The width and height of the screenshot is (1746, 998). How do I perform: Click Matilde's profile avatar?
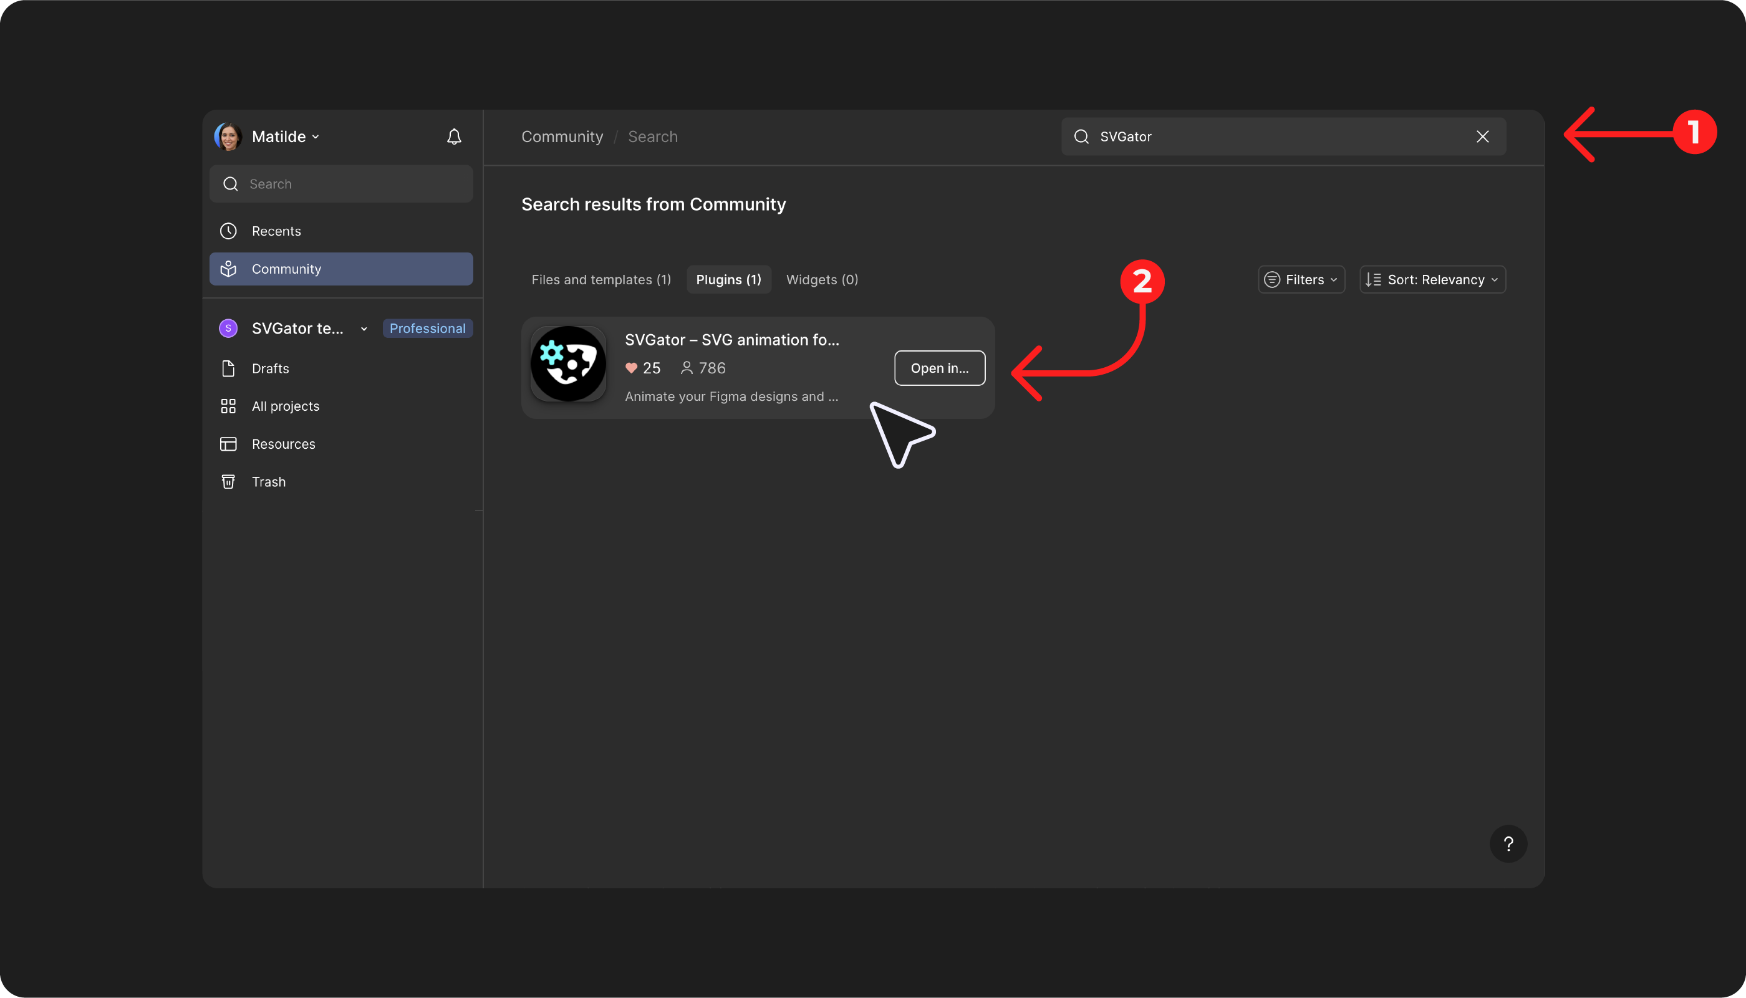pos(228,137)
